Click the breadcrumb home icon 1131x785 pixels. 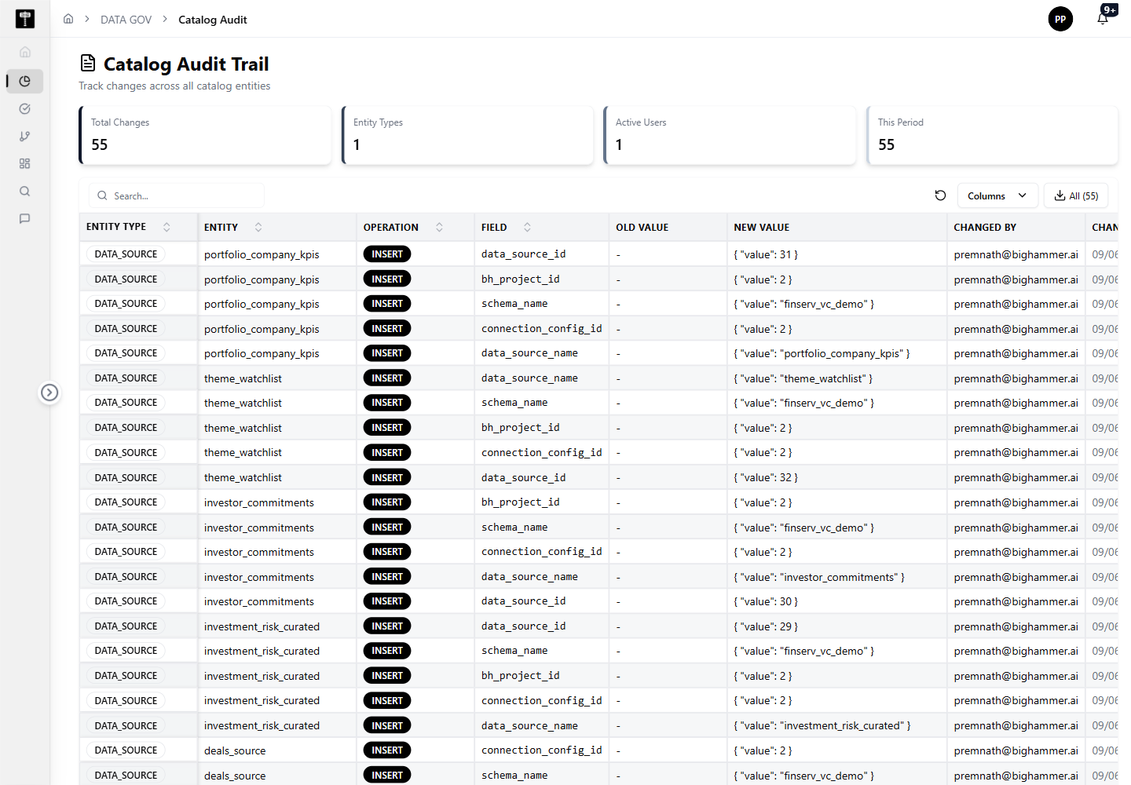point(68,19)
